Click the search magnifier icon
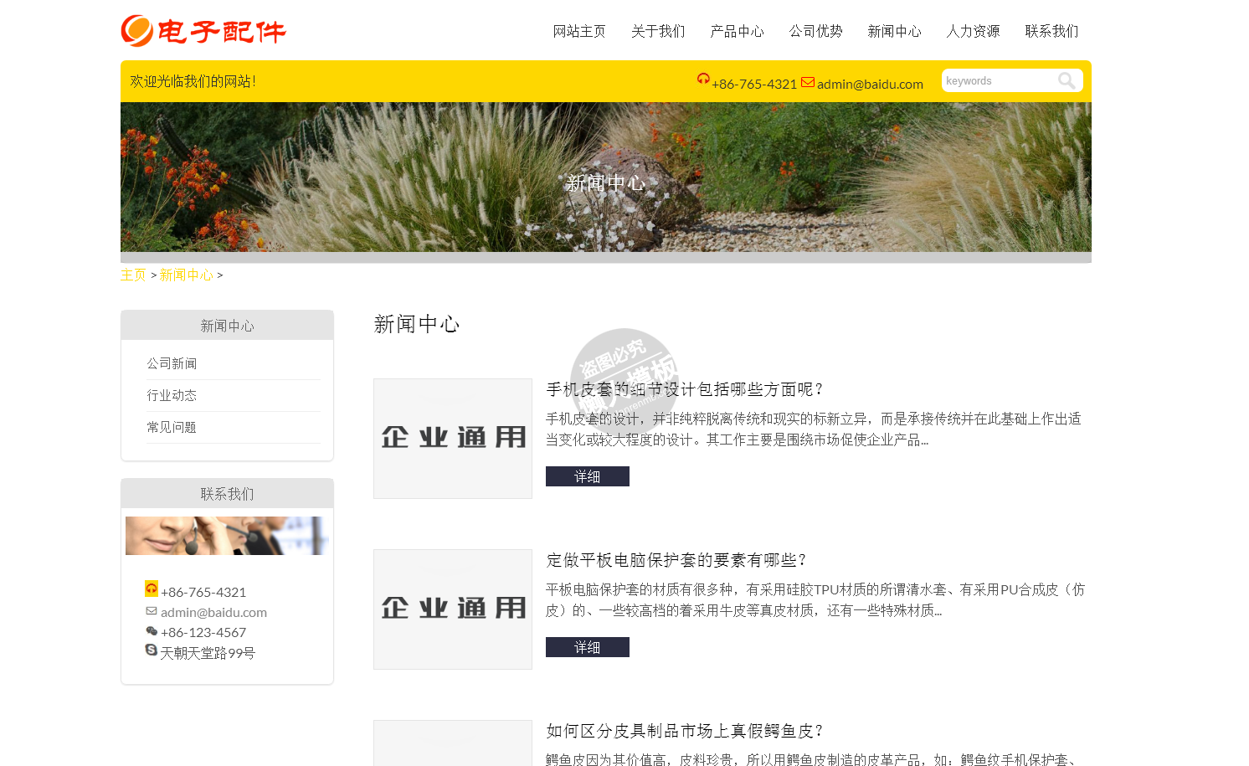The height and width of the screenshot is (766, 1249). coord(1067,80)
